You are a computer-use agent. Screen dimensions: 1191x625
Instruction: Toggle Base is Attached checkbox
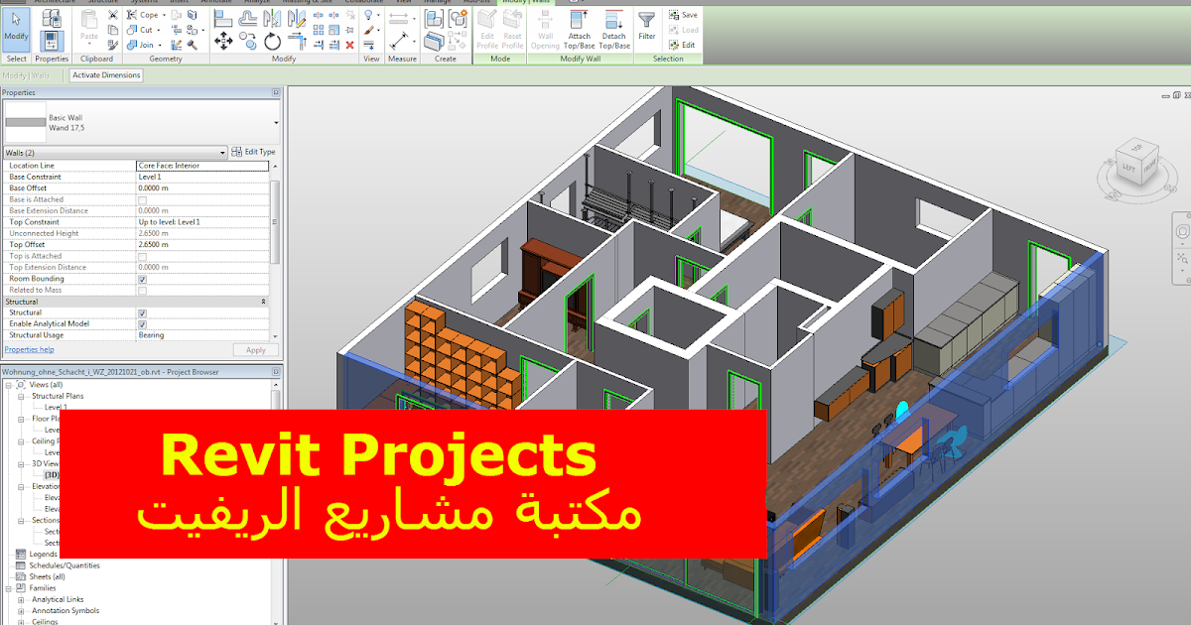point(142,199)
